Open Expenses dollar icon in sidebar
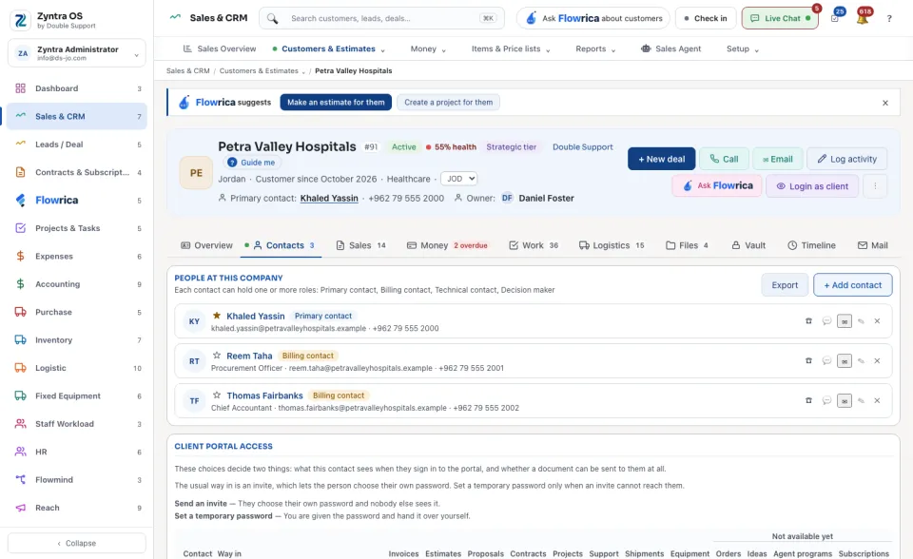The width and height of the screenshot is (913, 559). pyautogui.click(x=20, y=257)
